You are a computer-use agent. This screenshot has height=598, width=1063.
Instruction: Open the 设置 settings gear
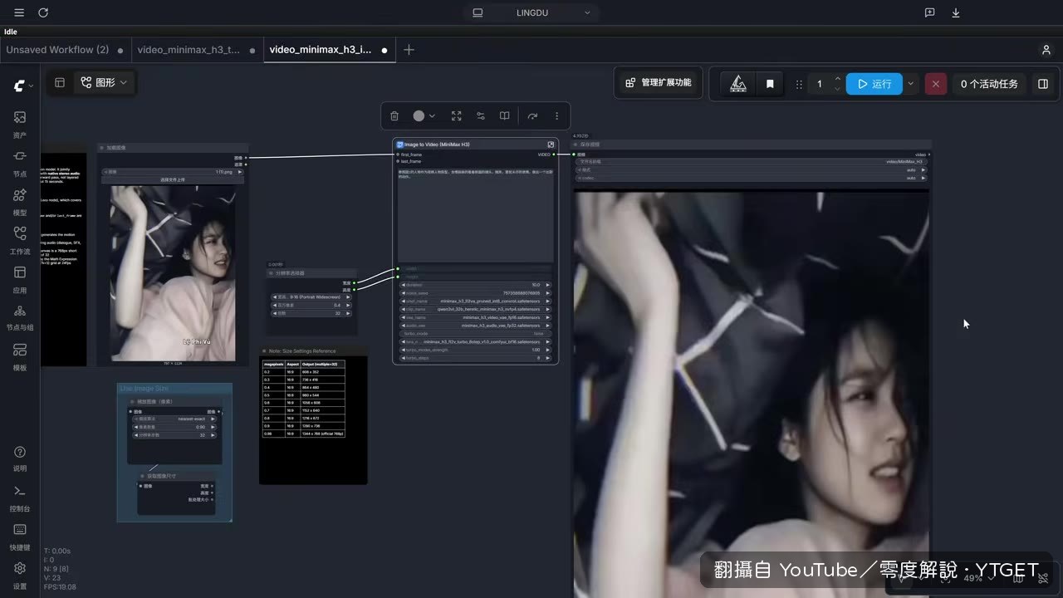(20, 576)
